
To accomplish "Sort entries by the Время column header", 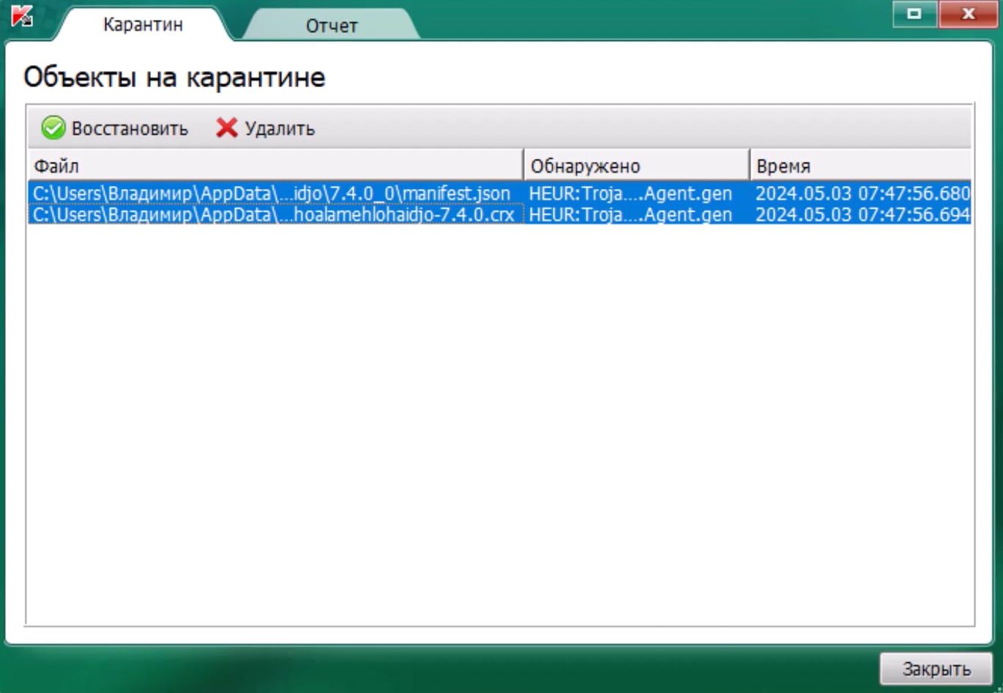I will tap(783, 165).
